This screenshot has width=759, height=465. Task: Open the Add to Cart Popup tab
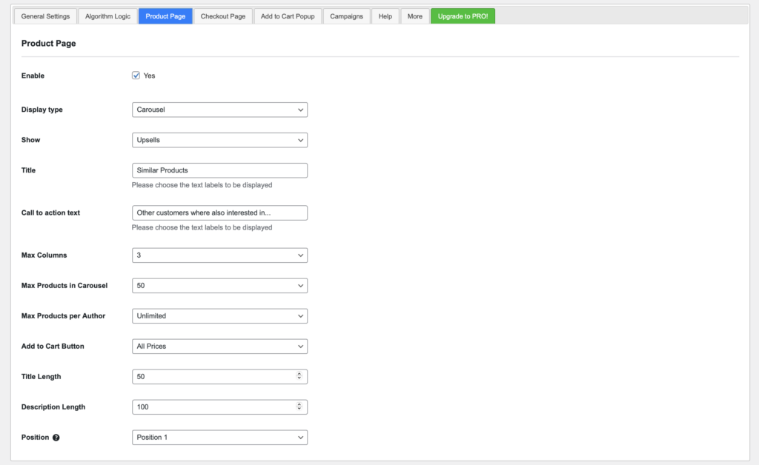click(x=287, y=16)
